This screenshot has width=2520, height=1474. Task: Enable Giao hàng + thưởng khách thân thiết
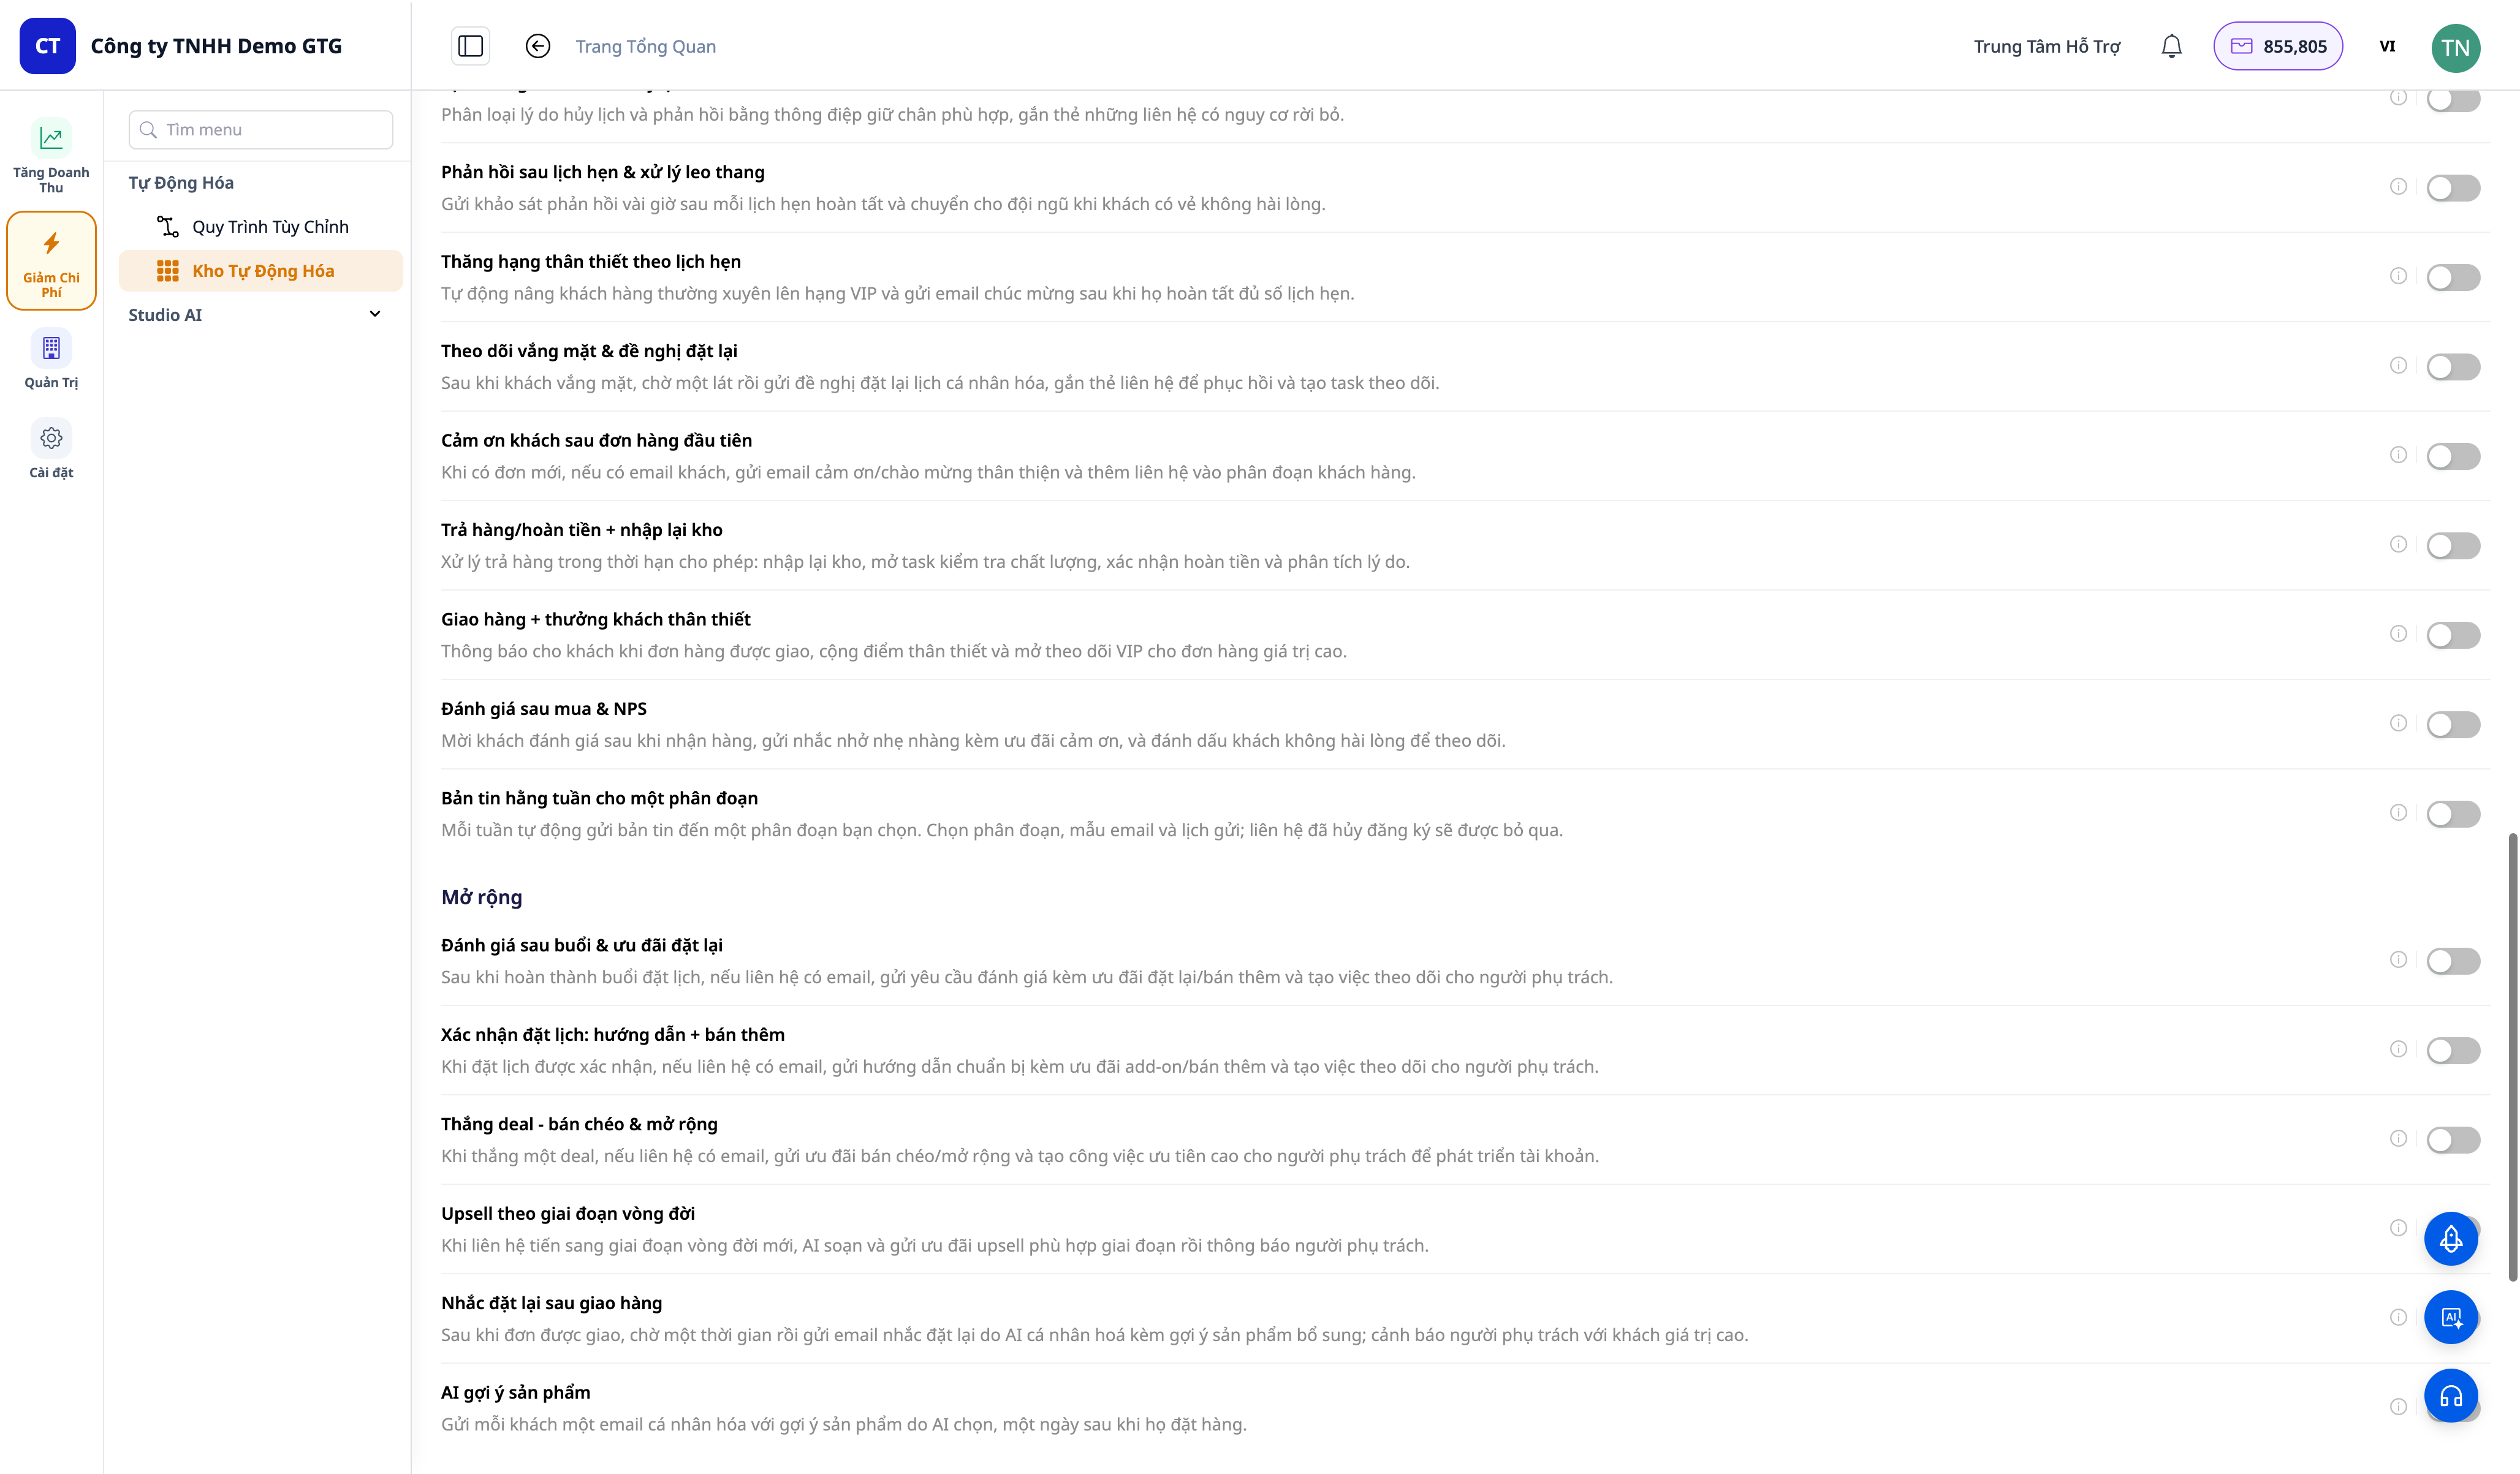[2453, 635]
